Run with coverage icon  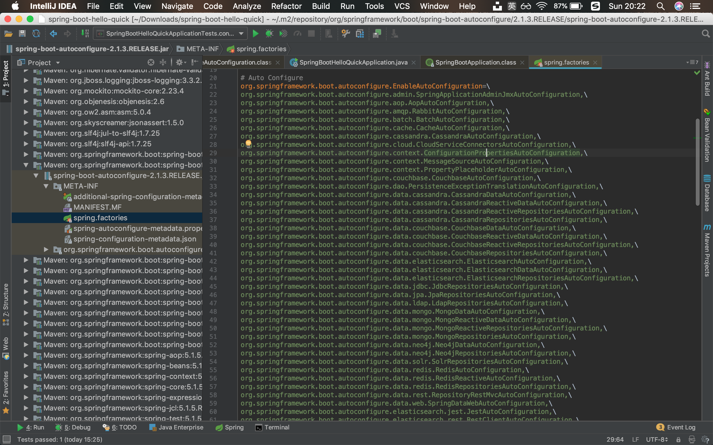(x=283, y=34)
